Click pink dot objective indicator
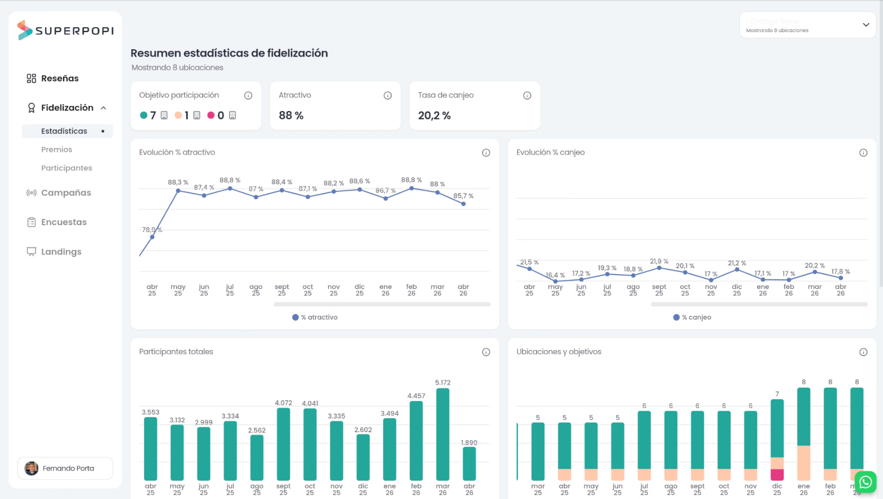Viewport: 883px width, 499px height. click(211, 115)
